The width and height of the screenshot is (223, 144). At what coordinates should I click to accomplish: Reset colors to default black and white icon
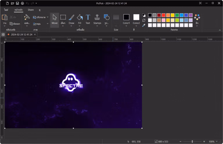tap(144, 15)
